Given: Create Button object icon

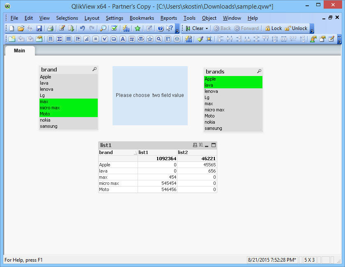Looking at the screenshot, I should [114, 39].
